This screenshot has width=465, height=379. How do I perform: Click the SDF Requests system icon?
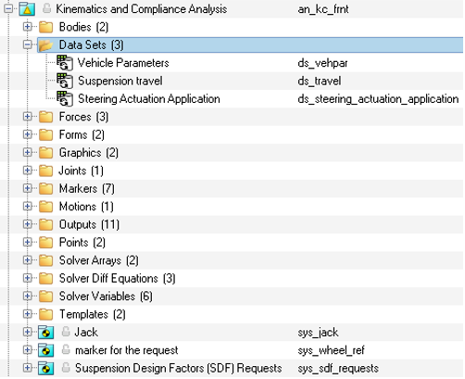(45, 368)
